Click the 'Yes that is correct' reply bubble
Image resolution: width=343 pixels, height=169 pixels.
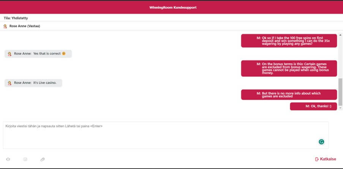(38, 54)
